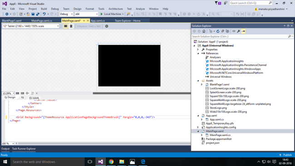Click Publish in the status bar
This screenshot has height=166, width=295.
[x=285, y=155]
